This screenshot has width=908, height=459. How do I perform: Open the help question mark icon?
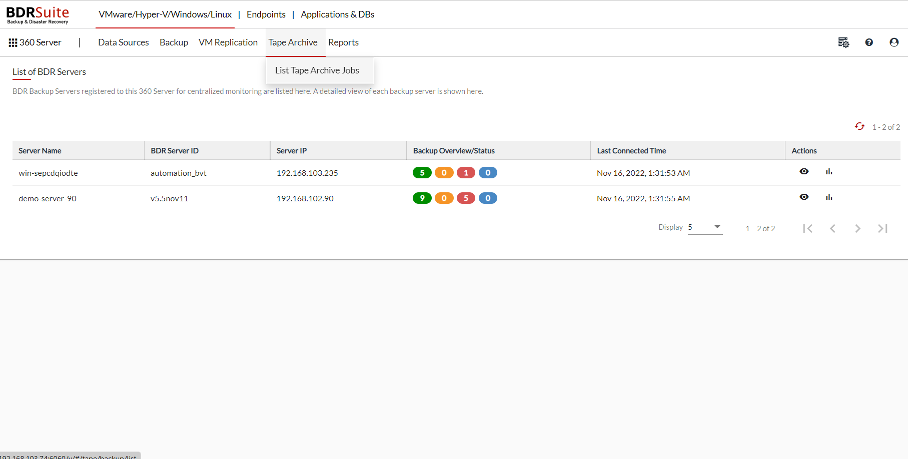(869, 42)
